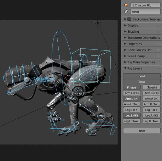Expand the Bone Groups List panel
Image resolution: width=162 pixels, height=161 pixels.
tap(125, 50)
